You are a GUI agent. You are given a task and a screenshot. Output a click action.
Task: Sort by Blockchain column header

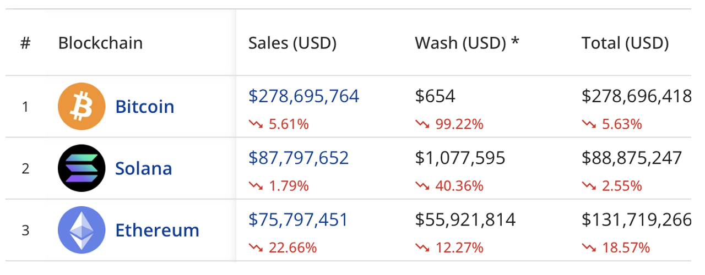[x=100, y=43]
